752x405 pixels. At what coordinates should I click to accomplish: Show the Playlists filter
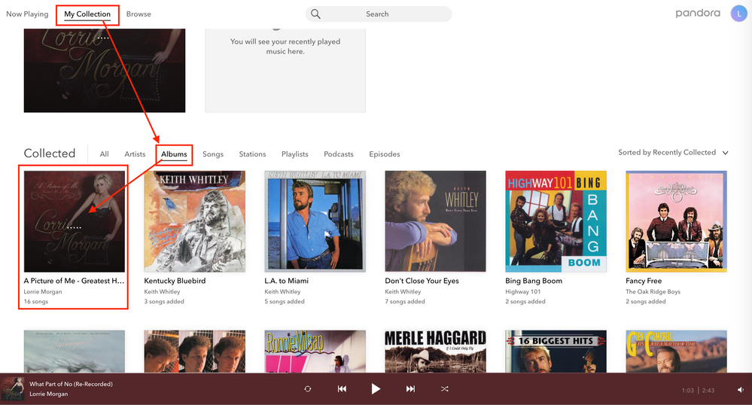(295, 154)
